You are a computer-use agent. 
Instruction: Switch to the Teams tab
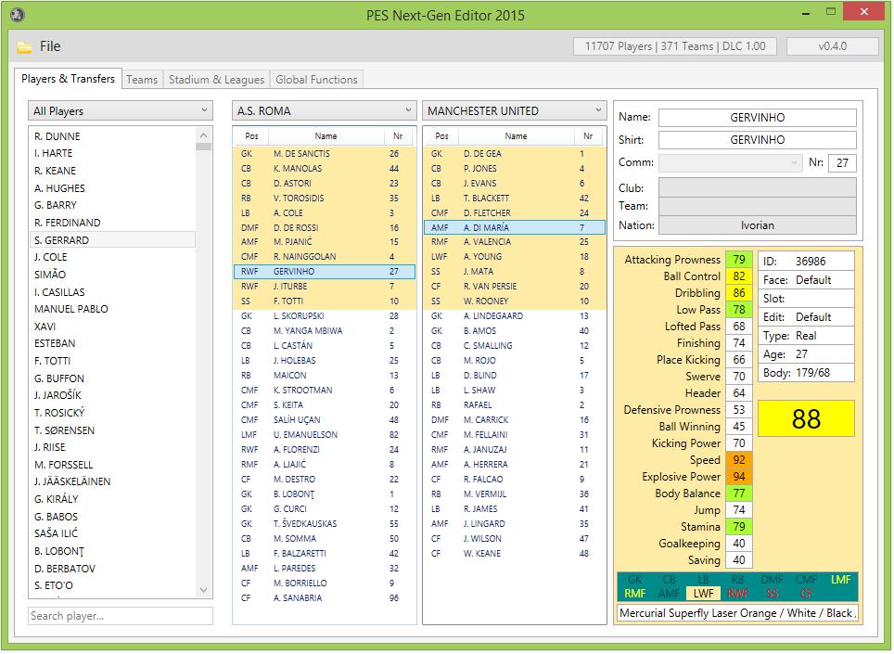(141, 79)
